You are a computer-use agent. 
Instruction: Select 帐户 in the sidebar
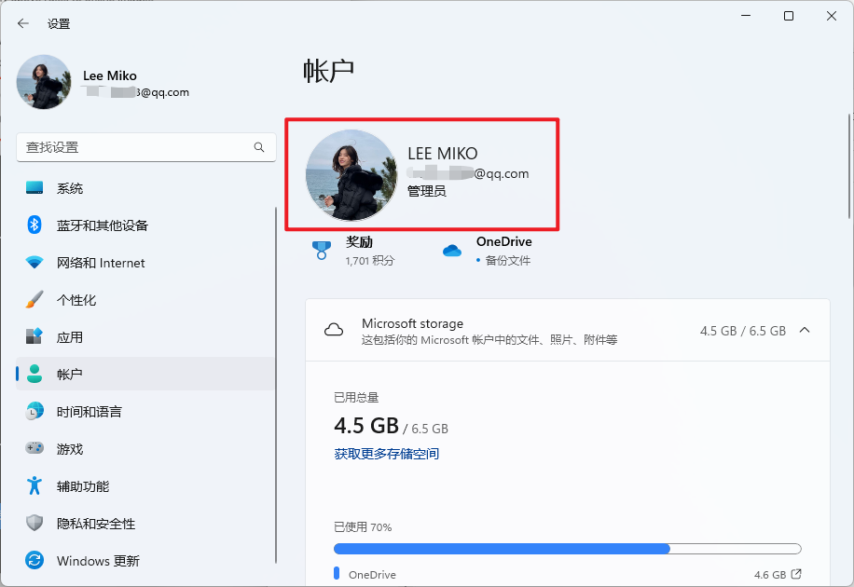(x=145, y=374)
